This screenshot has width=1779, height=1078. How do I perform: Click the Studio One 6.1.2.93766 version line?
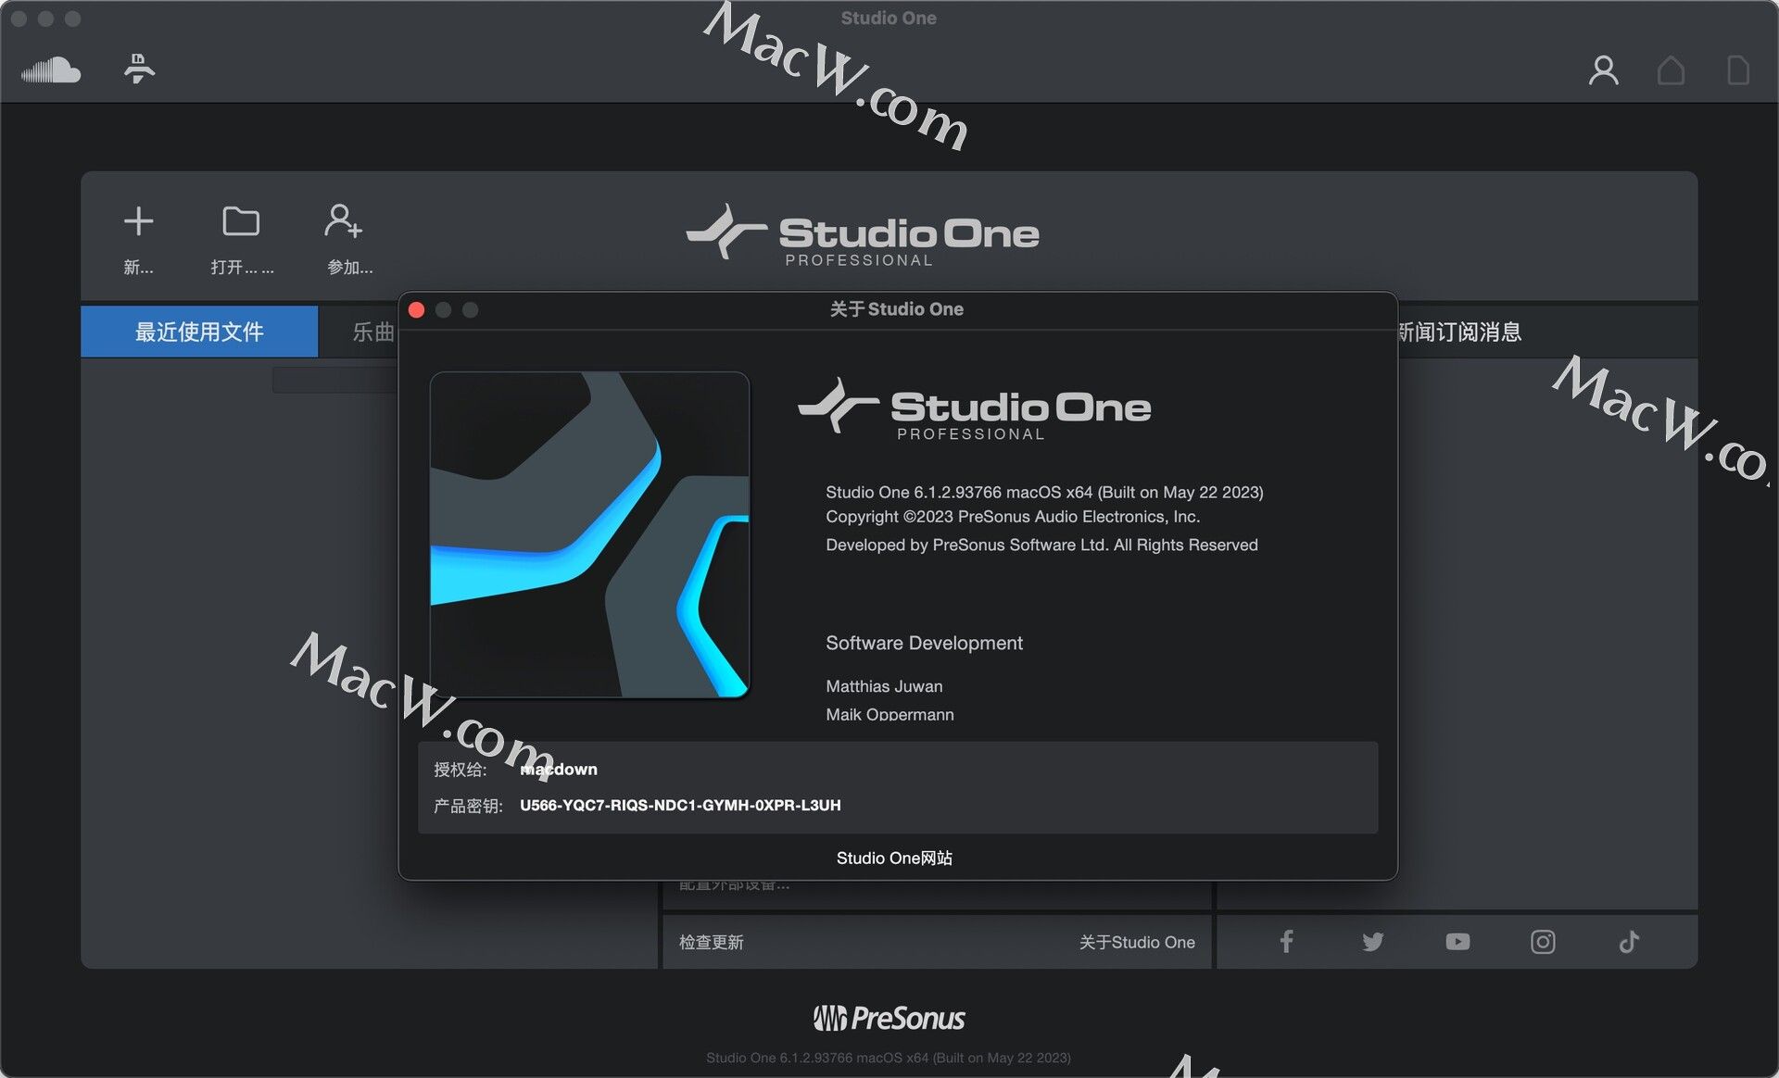coord(1044,492)
